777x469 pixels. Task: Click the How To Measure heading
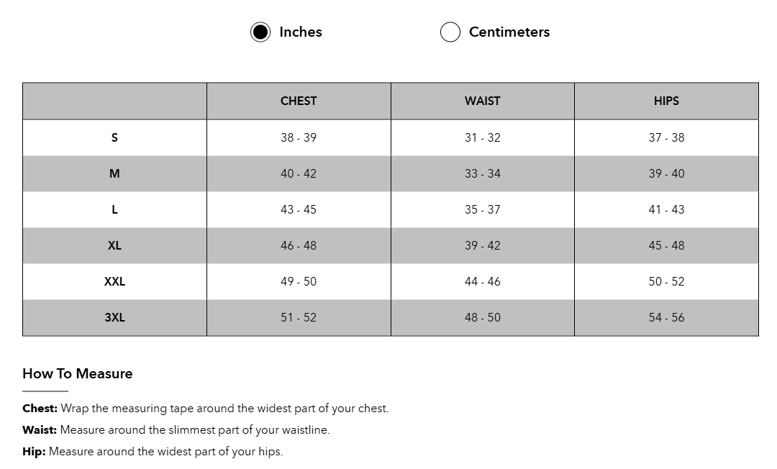coord(78,374)
